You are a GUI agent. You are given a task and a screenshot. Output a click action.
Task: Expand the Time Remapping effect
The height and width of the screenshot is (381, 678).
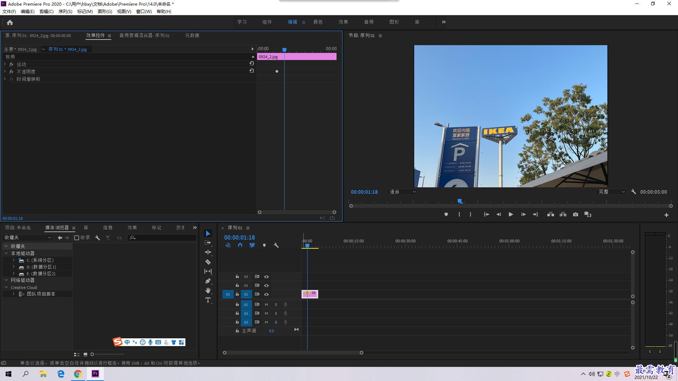[x=5, y=79]
